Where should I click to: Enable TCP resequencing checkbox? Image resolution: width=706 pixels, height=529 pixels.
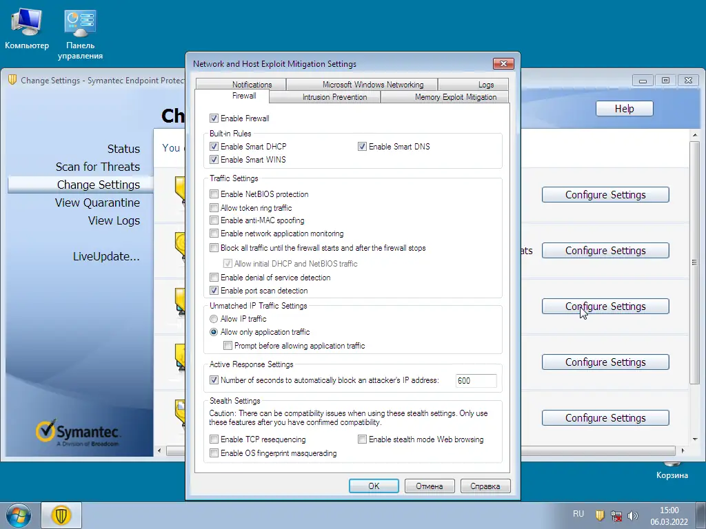click(214, 439)
